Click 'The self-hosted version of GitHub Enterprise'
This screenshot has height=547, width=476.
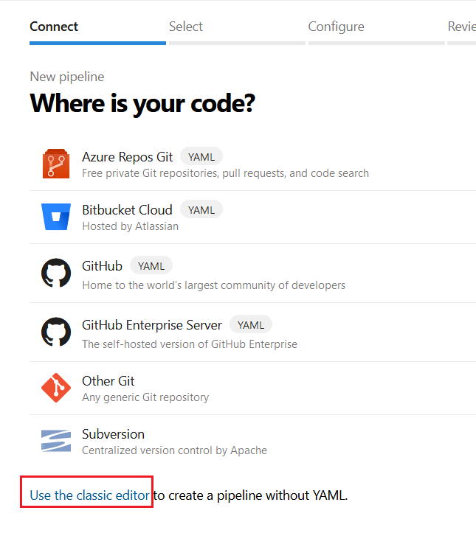pyautogui.click(x=190, y=344)
